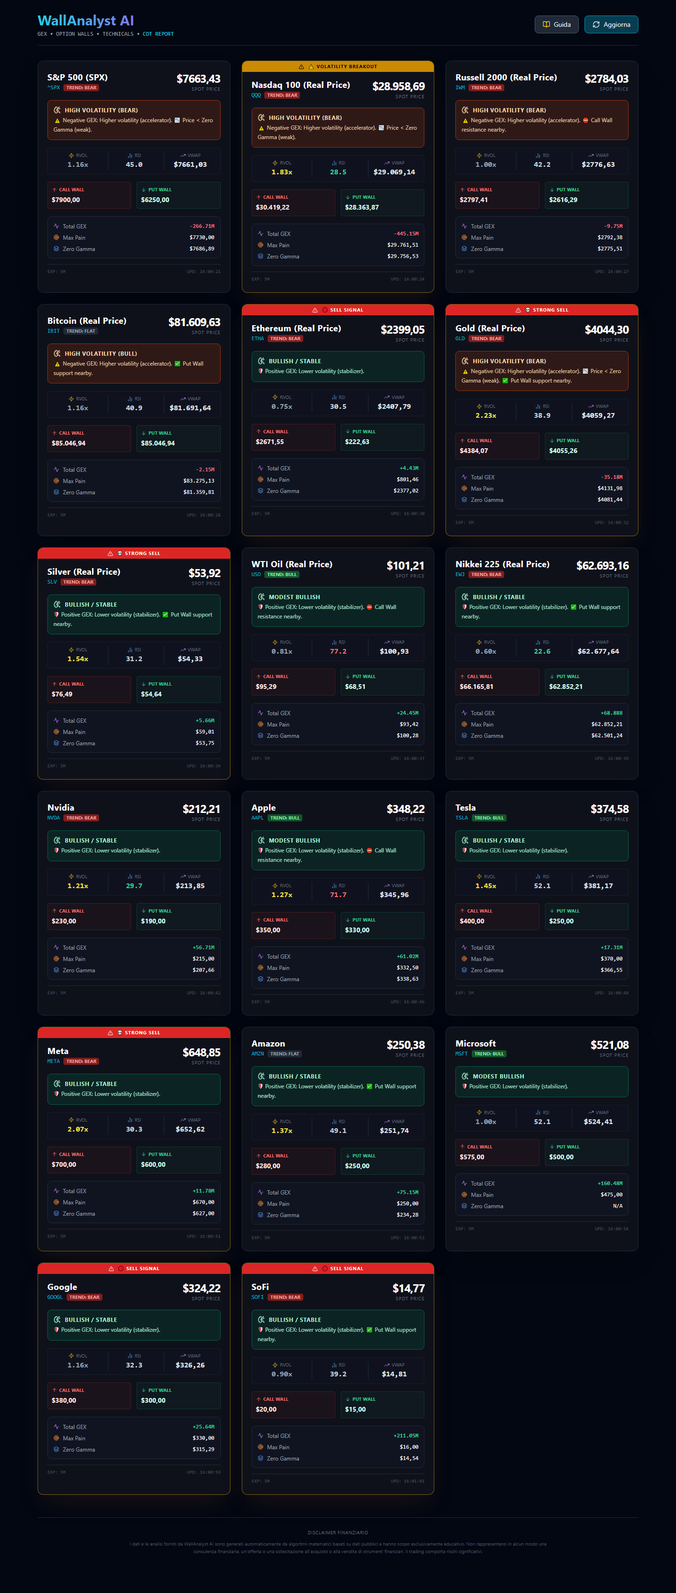The image size is (676, 1593).
Task: Click the regime icon beside Nikkei 225 Bullish / Stable
Action: tap(465, 597)
